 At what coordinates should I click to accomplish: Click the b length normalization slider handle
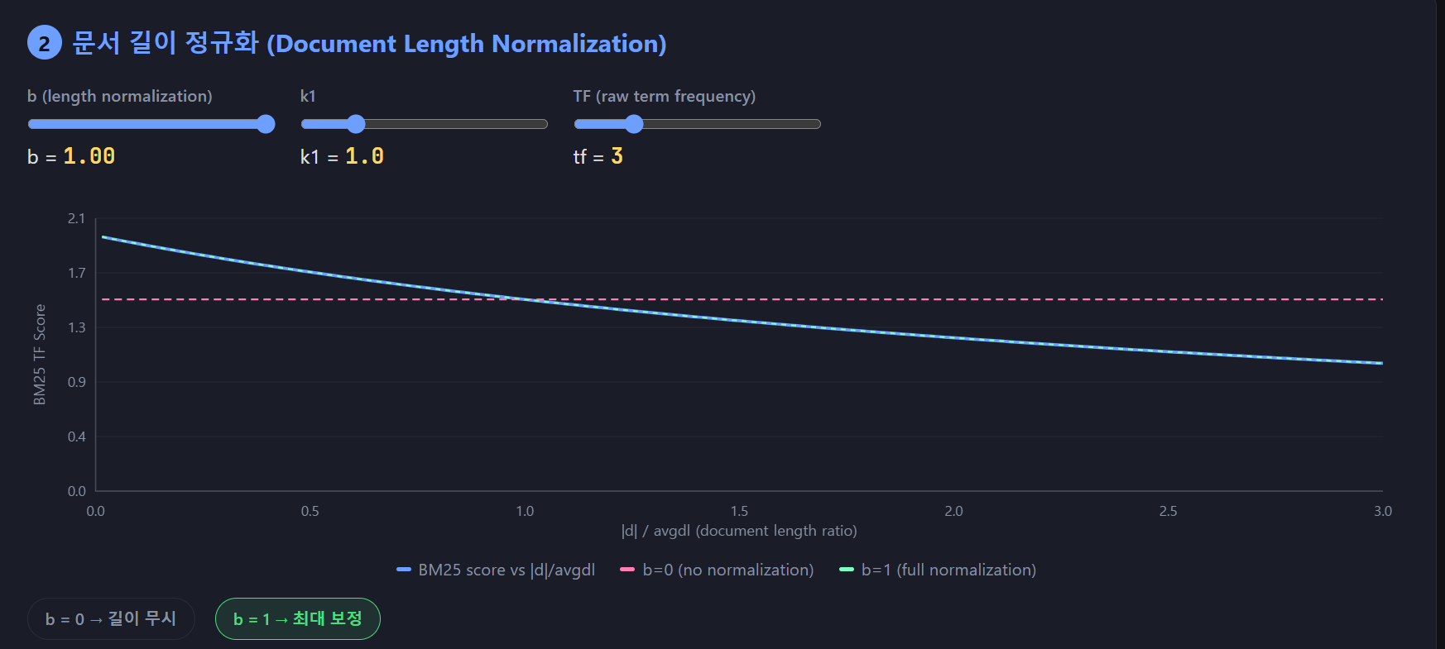point(266,124)
